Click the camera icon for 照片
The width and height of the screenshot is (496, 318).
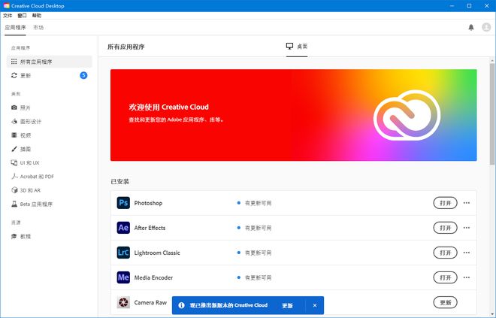14,108
